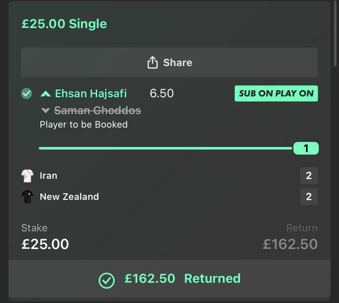Click the crossed-out Saman Ghoddos name
The width and height of the screenshot is (339, 303).
pyautogui.click(x=98, y=111)
